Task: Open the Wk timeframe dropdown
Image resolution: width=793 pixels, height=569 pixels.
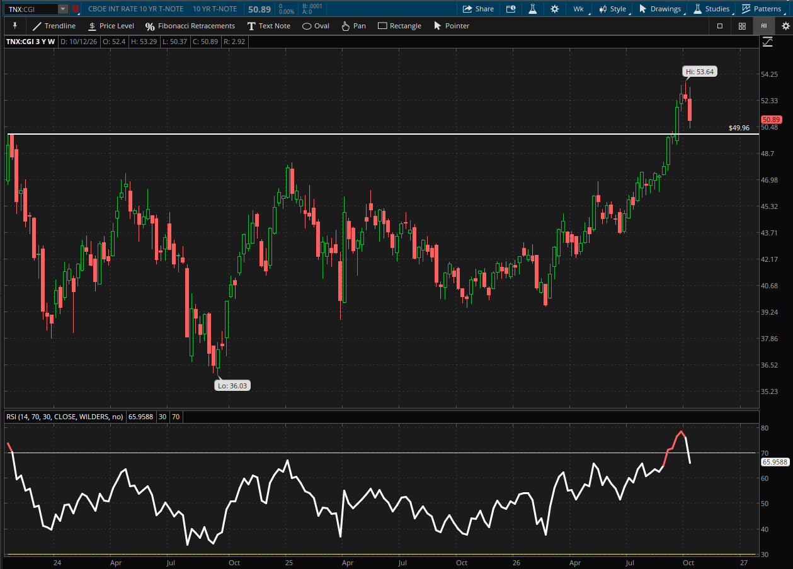Action: pyautogui.click(x=578, y=9)
